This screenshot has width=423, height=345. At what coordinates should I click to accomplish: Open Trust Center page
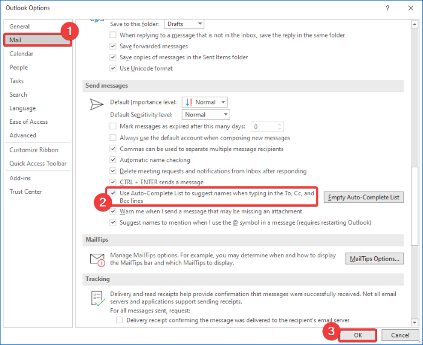click(37, 192)
